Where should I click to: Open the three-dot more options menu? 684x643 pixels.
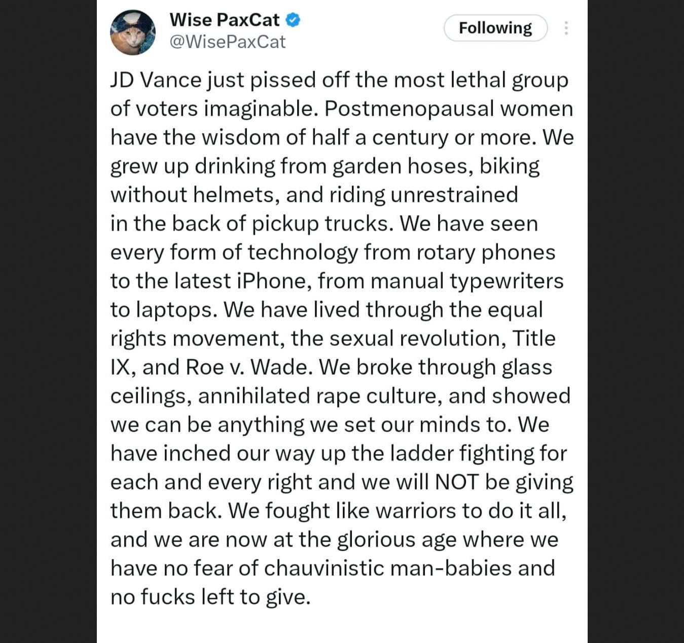tap(566, 28)
